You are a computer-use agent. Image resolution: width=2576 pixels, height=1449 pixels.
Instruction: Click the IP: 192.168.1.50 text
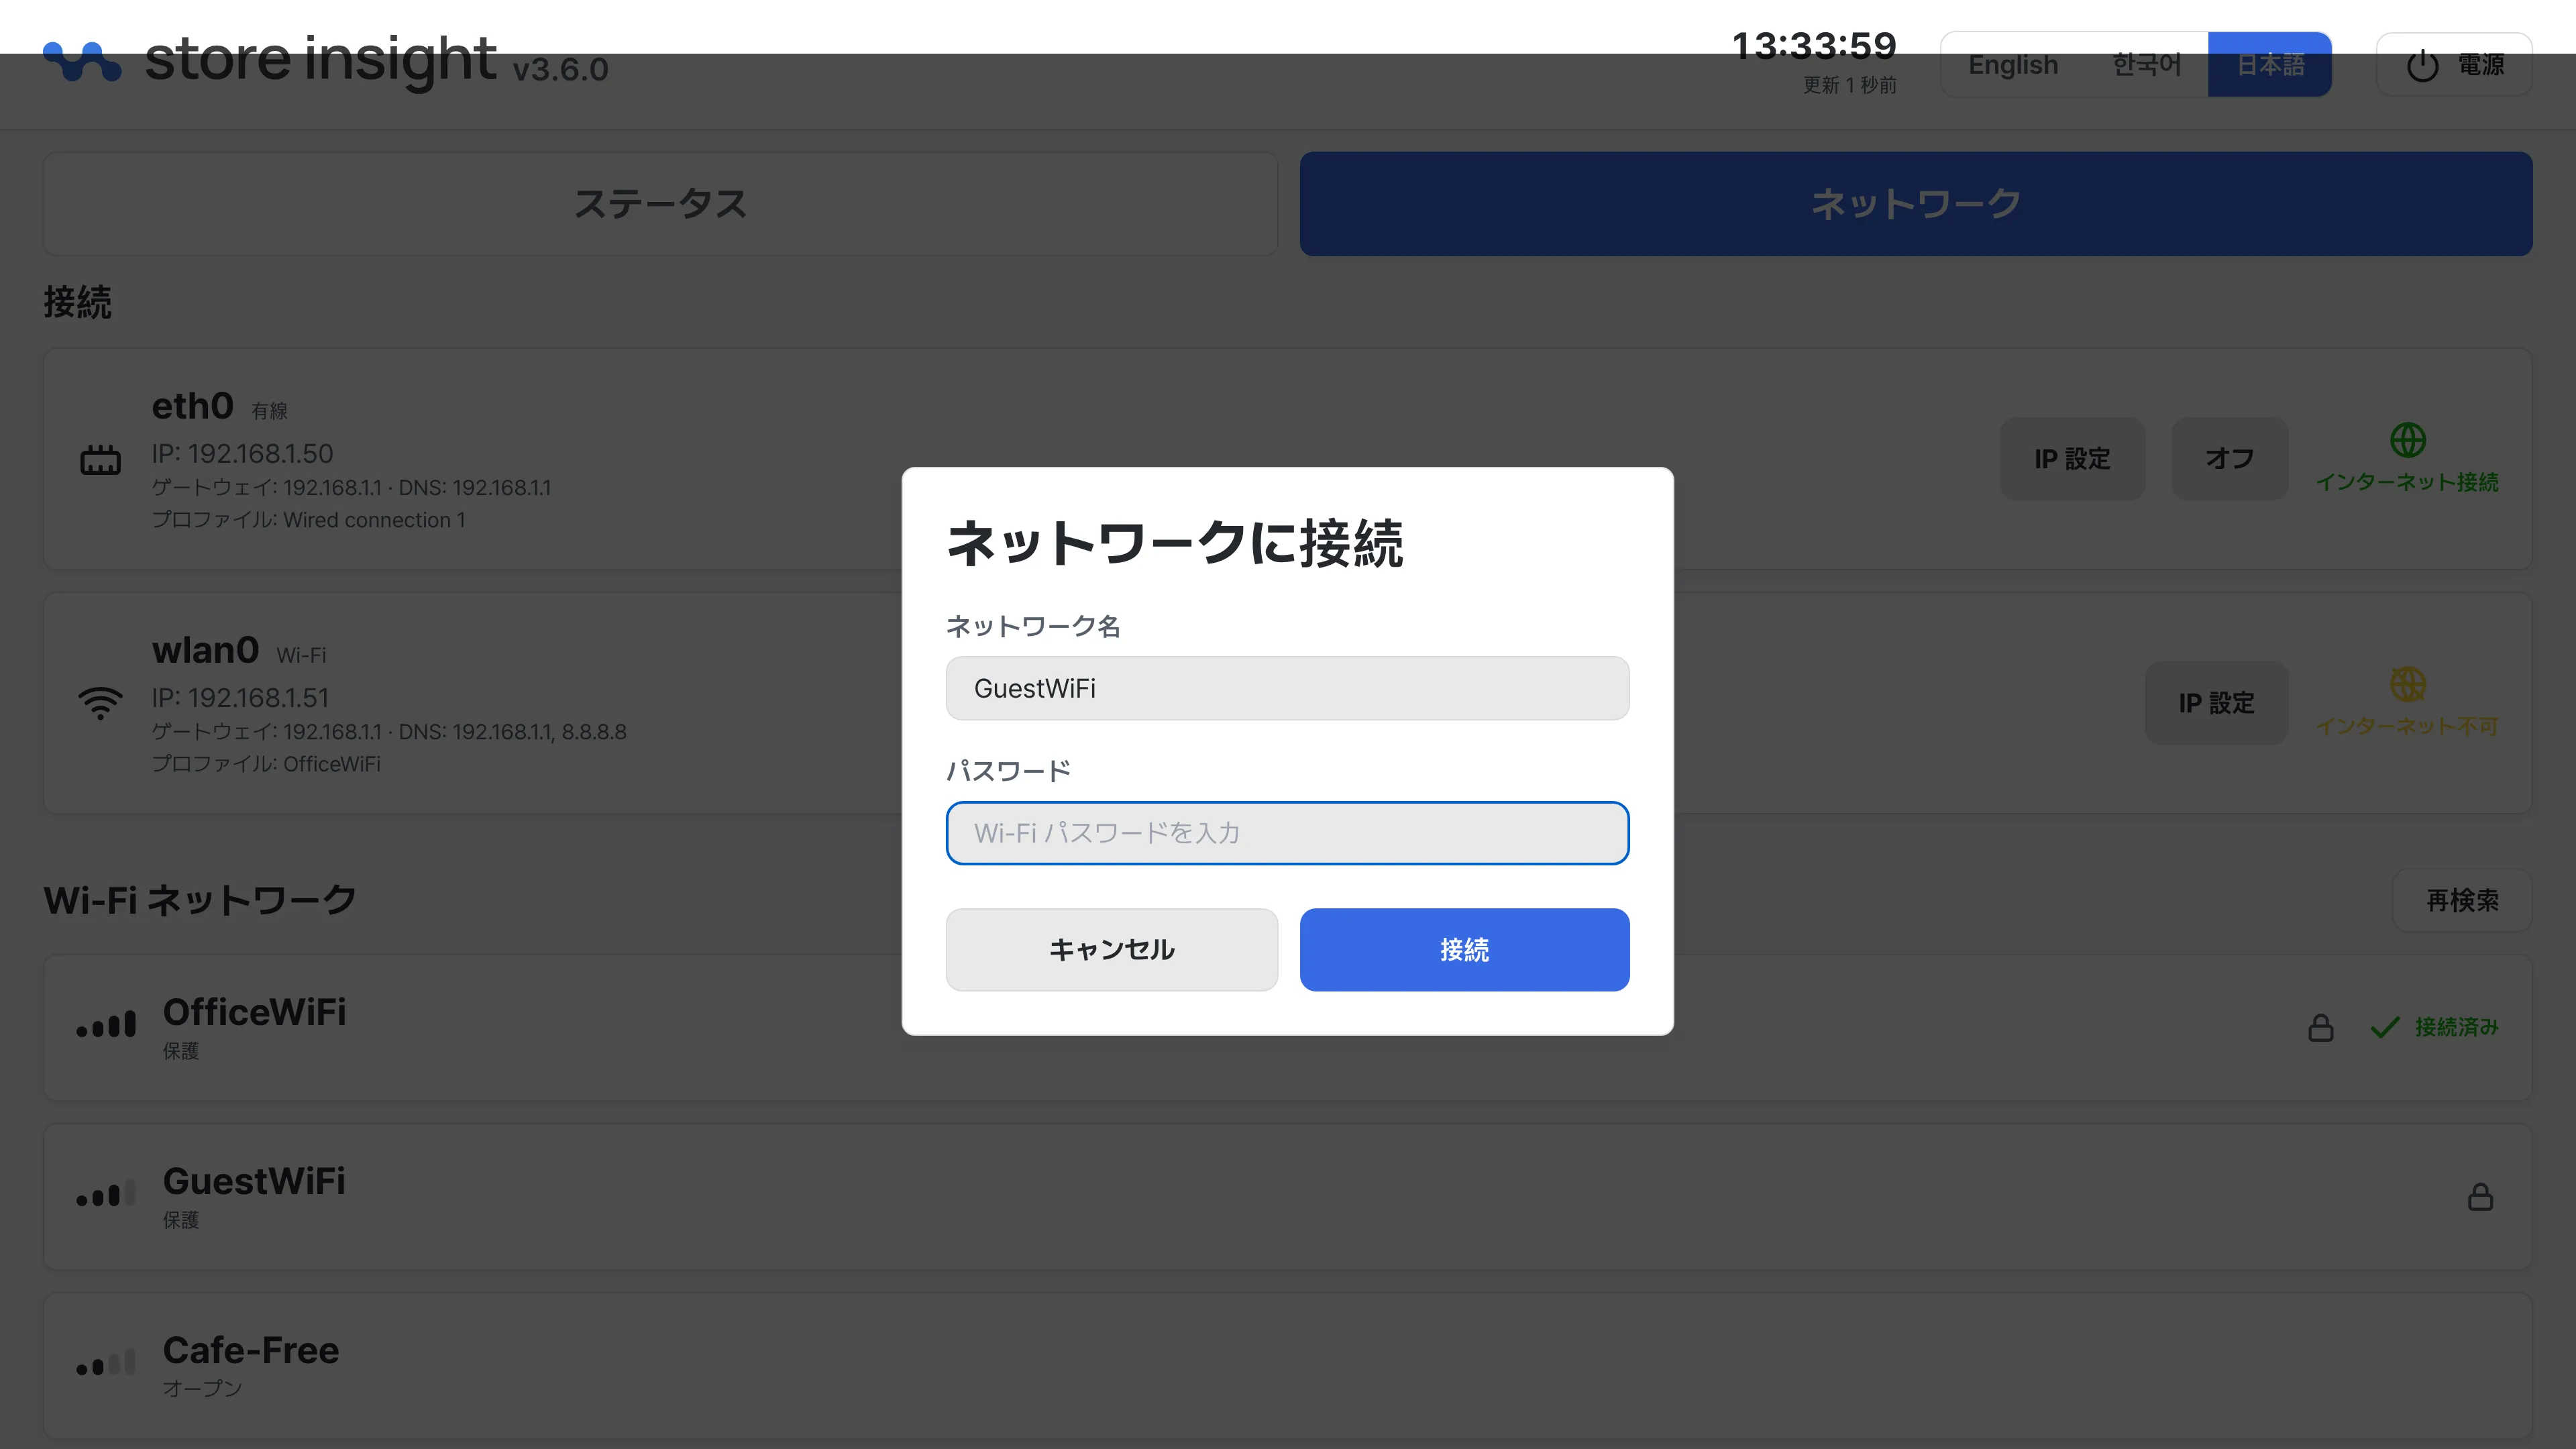coord(242,454)
